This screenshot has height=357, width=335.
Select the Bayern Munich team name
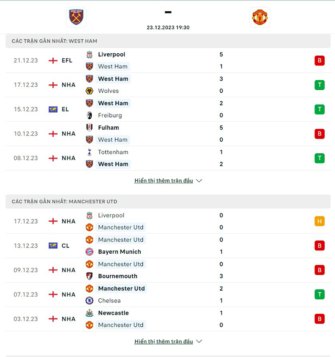119,252
